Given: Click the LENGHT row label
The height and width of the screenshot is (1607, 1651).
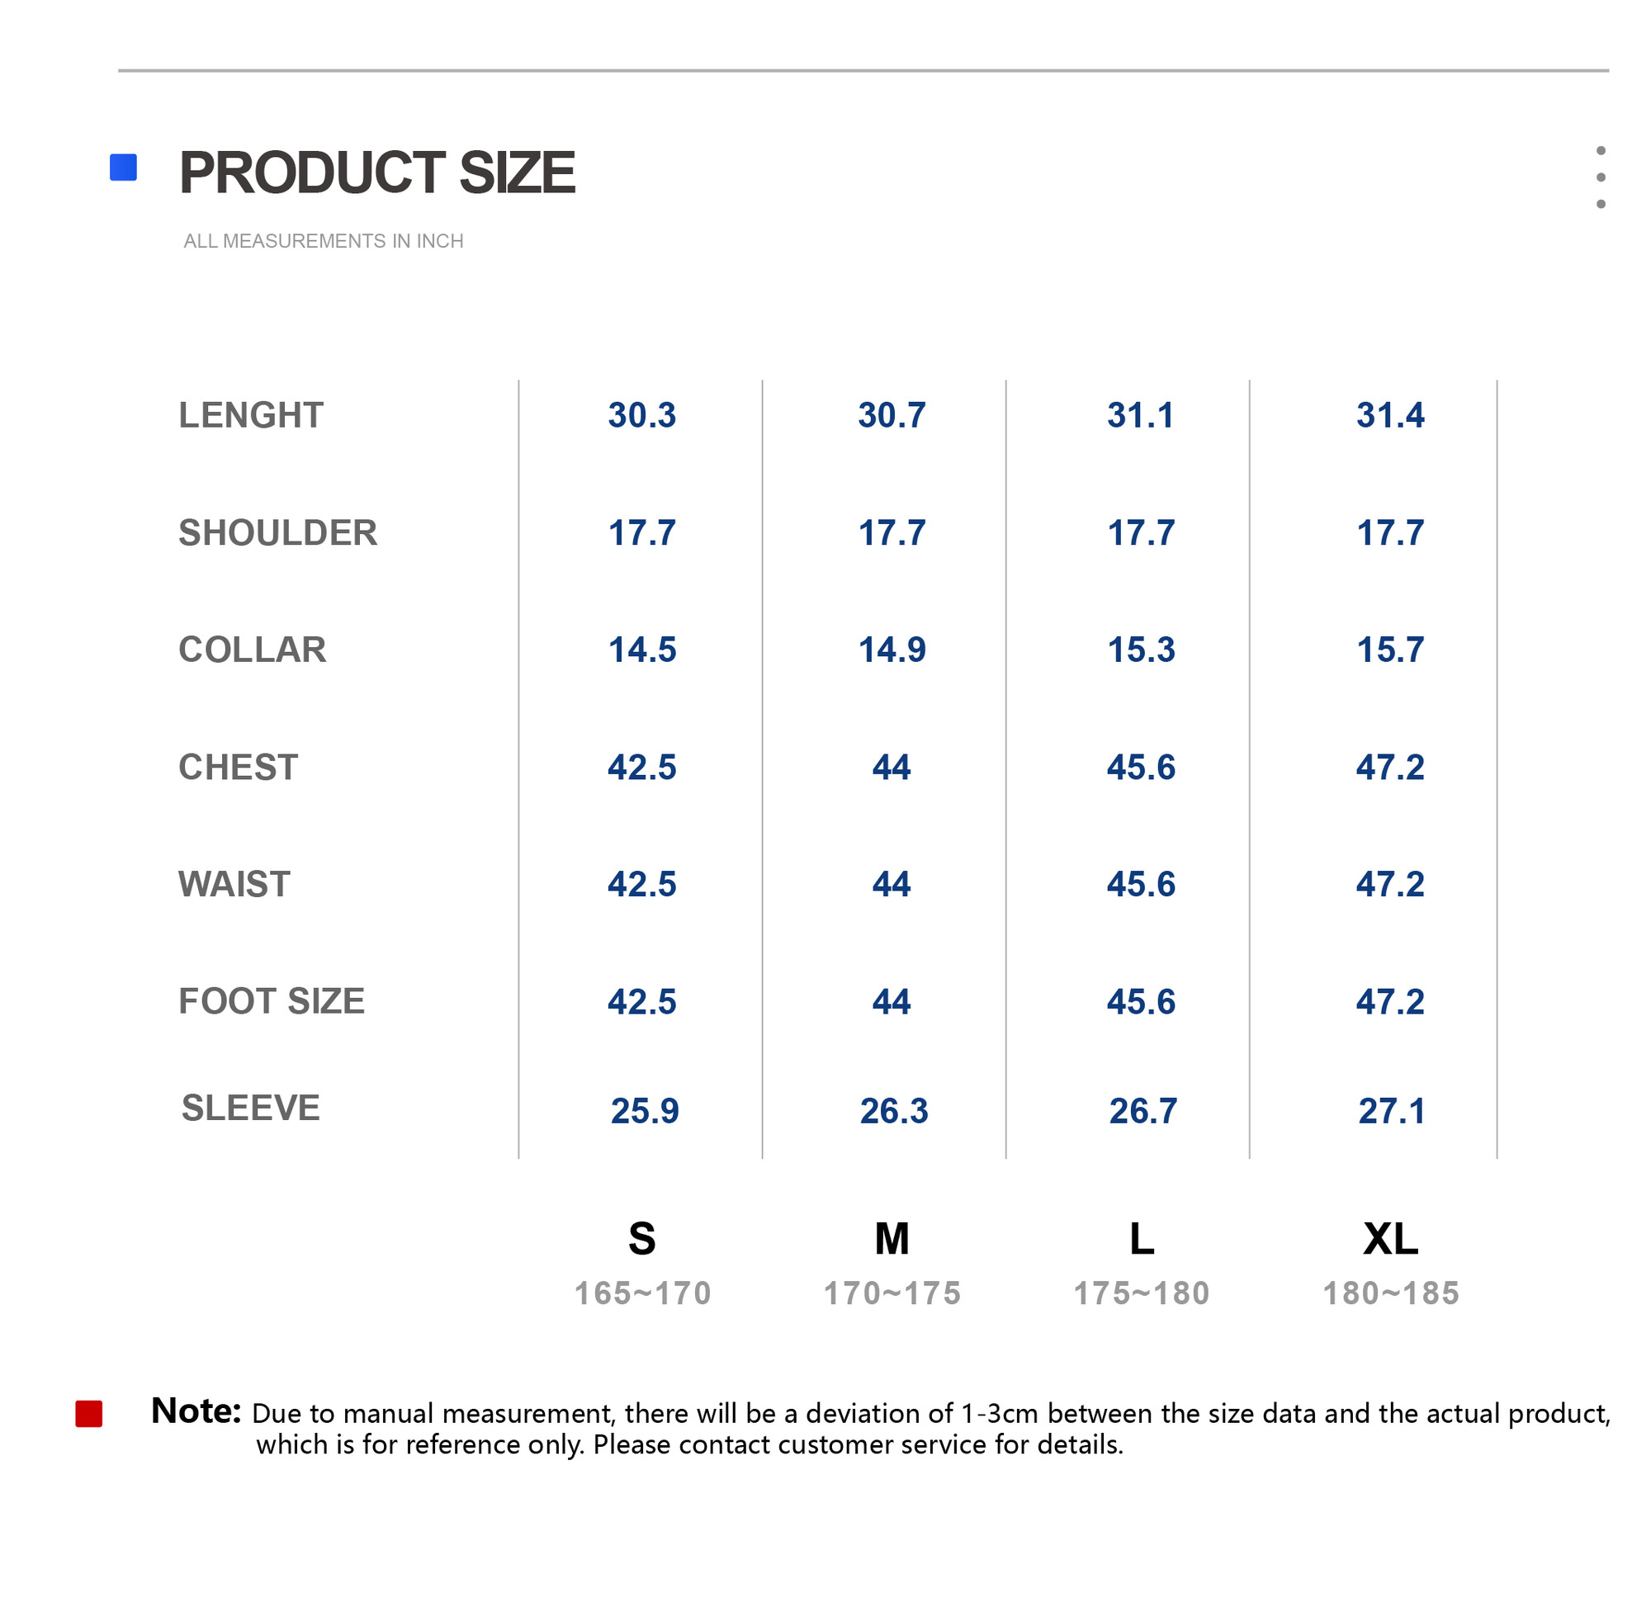Looking at the screenshot, I should point(251,415).
